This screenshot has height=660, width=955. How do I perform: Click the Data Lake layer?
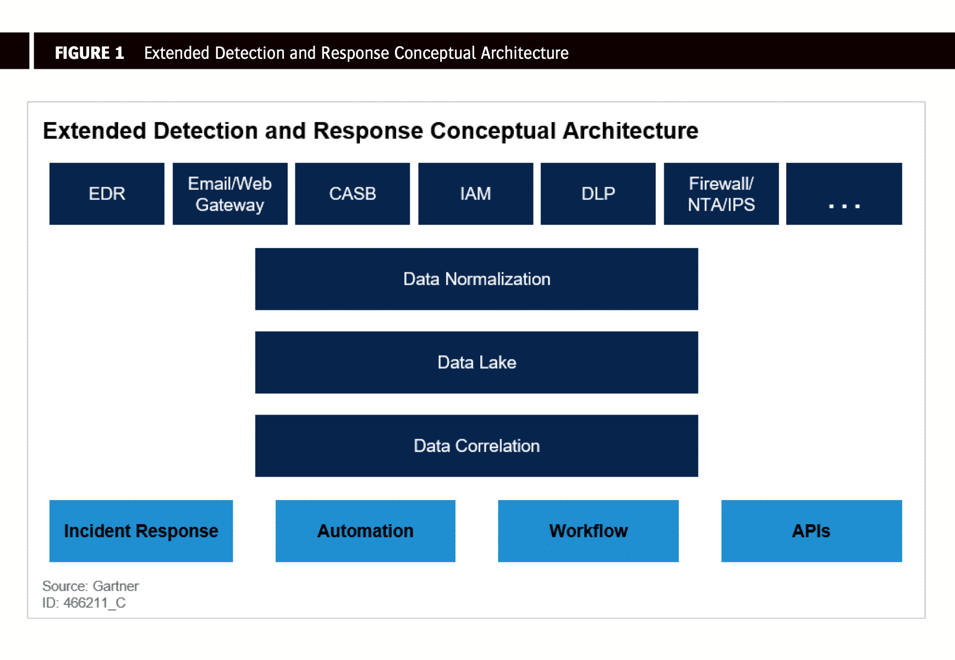pos(476,362)
